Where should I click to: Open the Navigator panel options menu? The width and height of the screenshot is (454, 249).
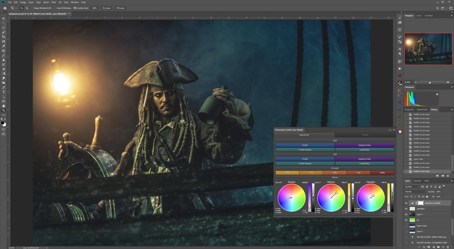tap(451, 16)
